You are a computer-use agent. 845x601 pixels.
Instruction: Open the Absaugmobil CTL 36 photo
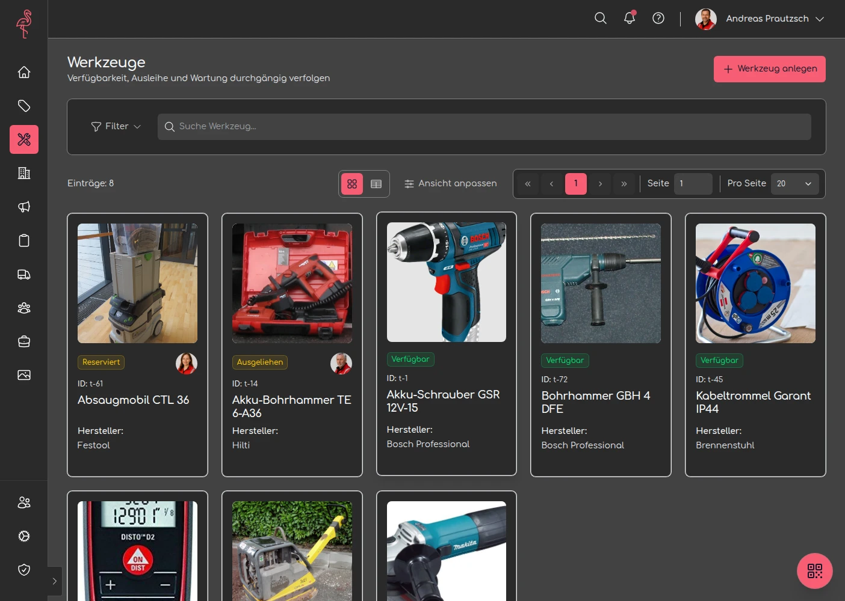(137, 284)
